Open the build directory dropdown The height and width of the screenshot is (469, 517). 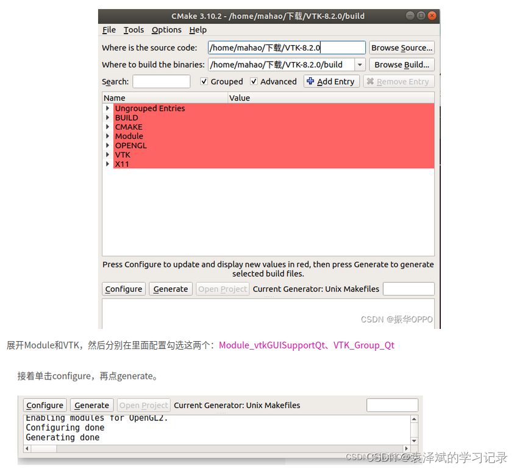click(x=358, y=65)
